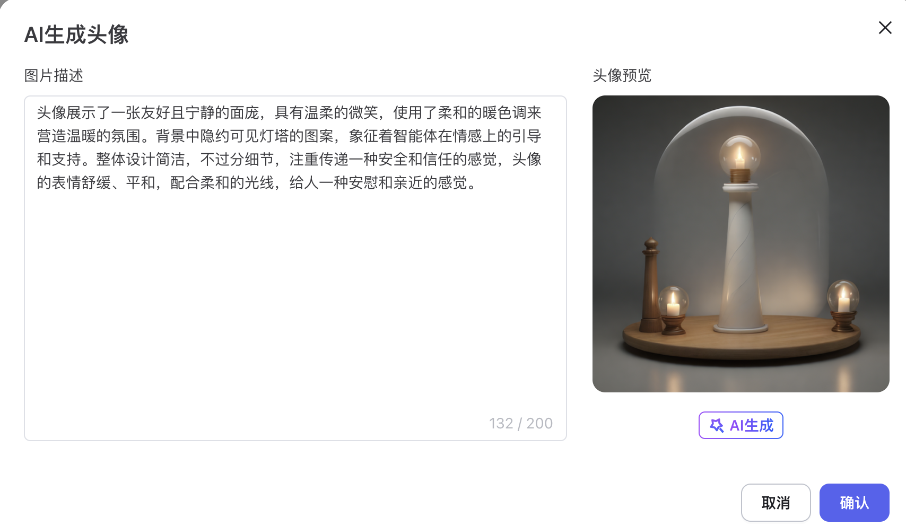Click the 头像预览 label
Viewport: 906px width, 526px height.
(622, 75)
